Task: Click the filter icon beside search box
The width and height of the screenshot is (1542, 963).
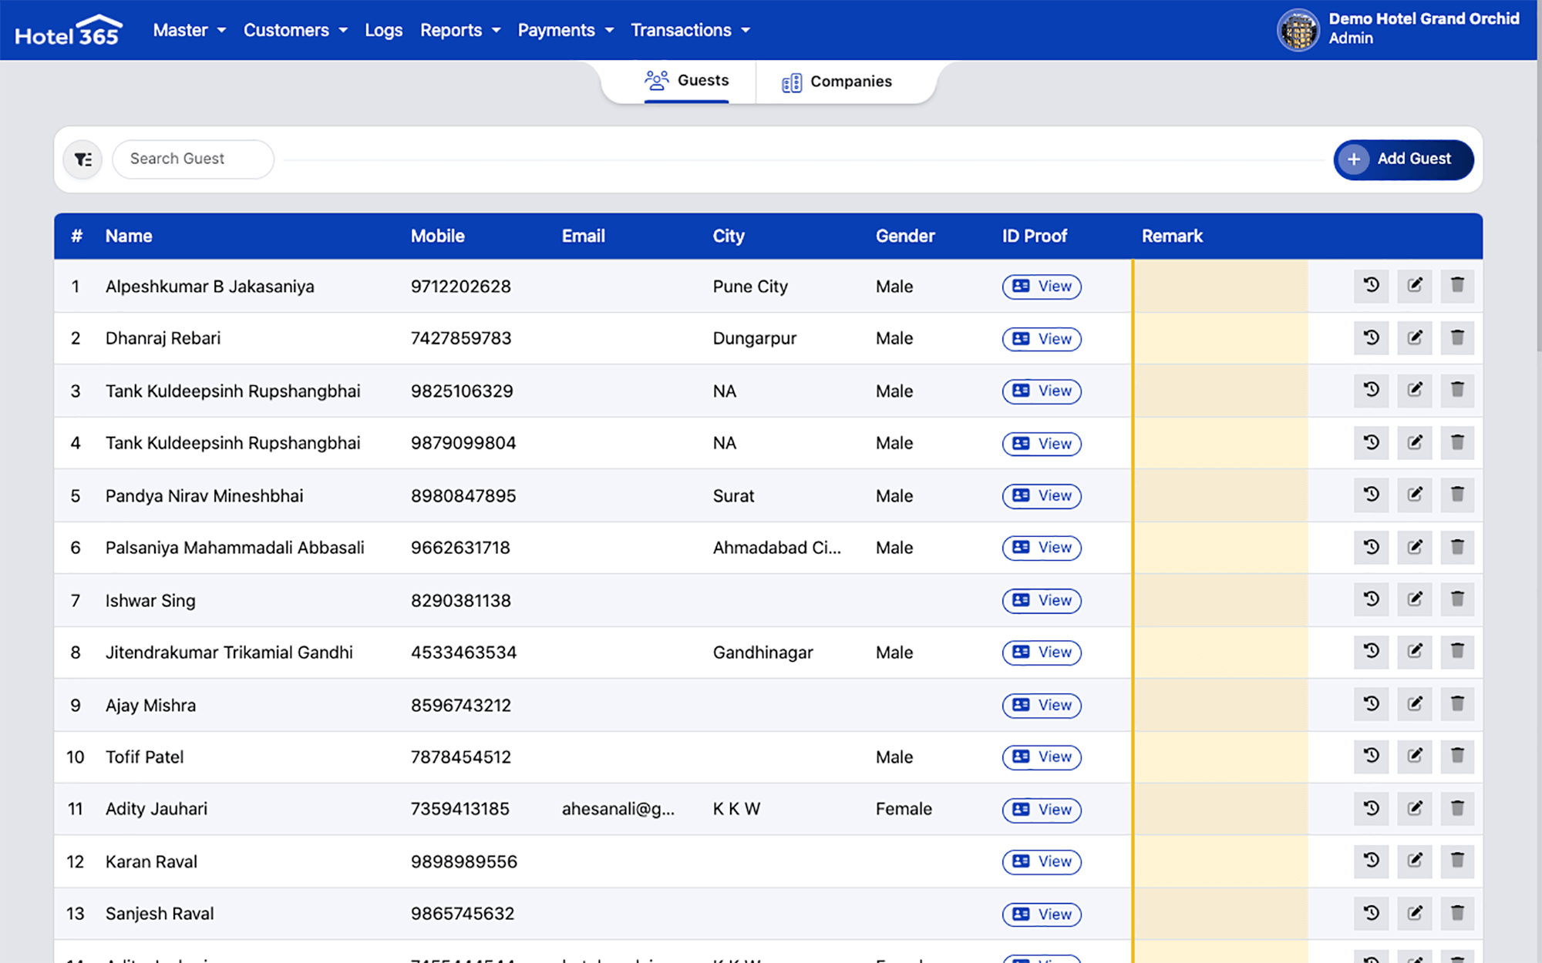Action: coord(82,159)
